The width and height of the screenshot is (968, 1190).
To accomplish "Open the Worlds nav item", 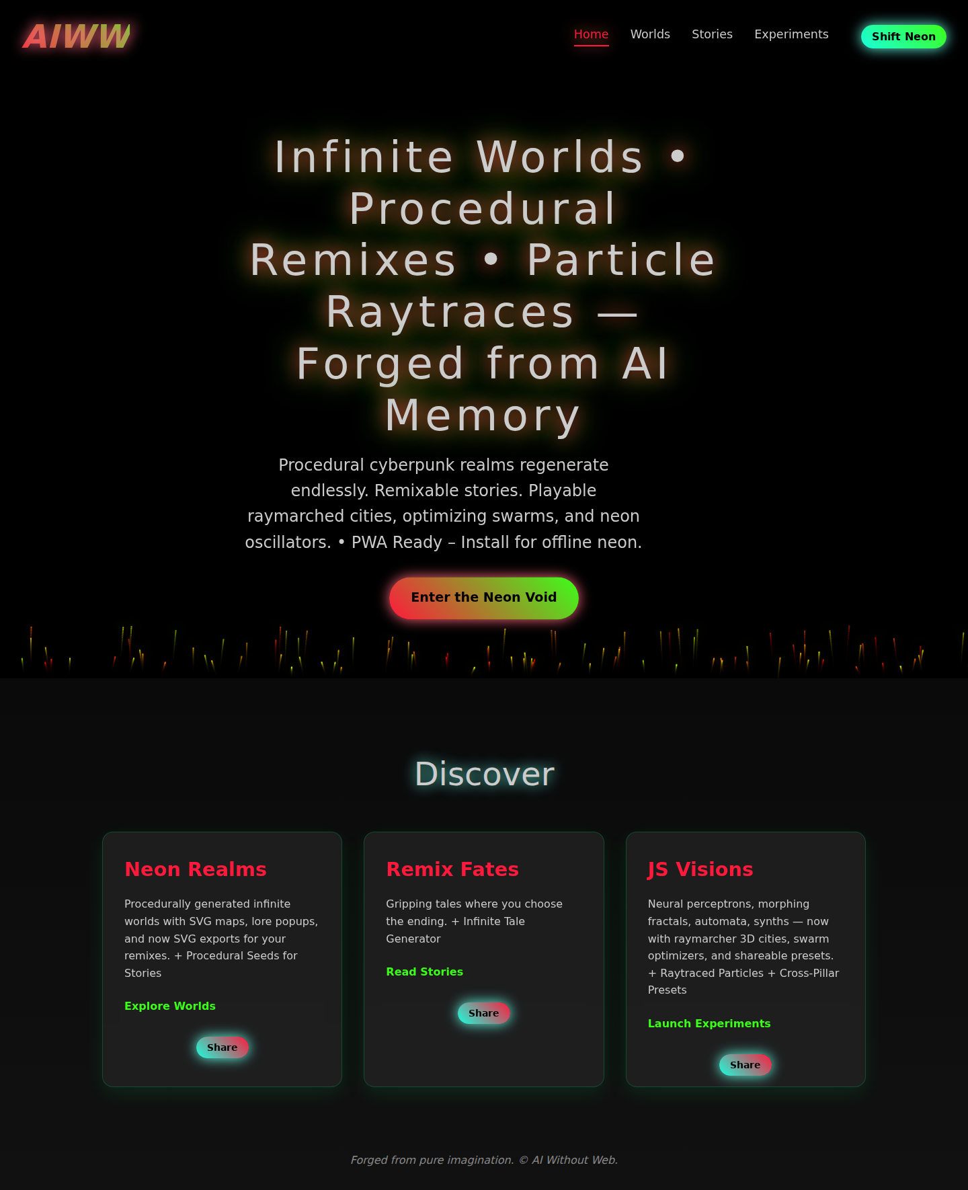I will (x=650, y=34).
